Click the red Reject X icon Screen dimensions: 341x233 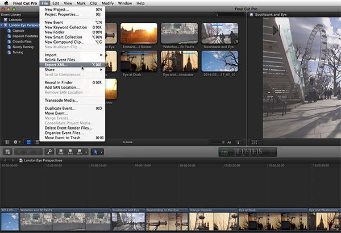[38, 152]
